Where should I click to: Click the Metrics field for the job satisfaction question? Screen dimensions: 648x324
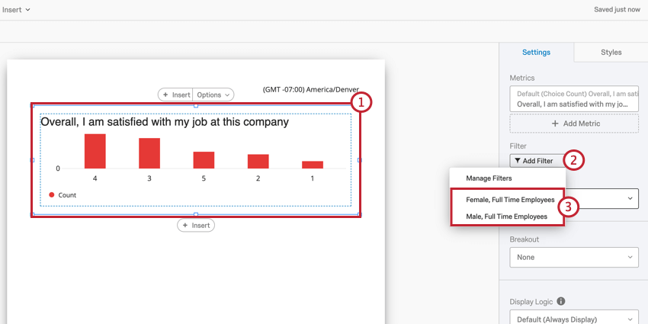[x=574, y=99]
